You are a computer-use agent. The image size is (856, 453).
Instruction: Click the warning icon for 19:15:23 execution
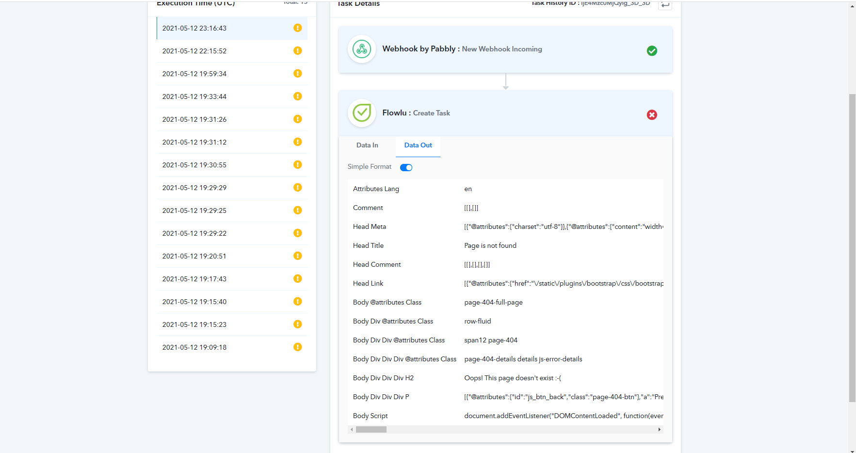coord(298,324)
